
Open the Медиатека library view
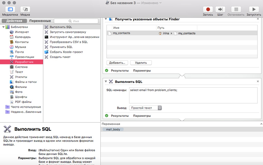[x=10, y=10]
